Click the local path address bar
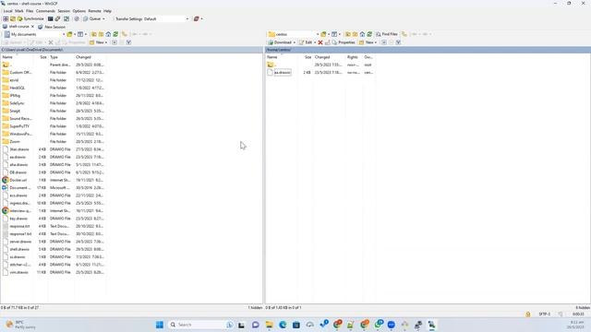Viewport: 591px width, 332px height. coord(131,50)
